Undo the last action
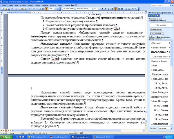 point(29,9)
